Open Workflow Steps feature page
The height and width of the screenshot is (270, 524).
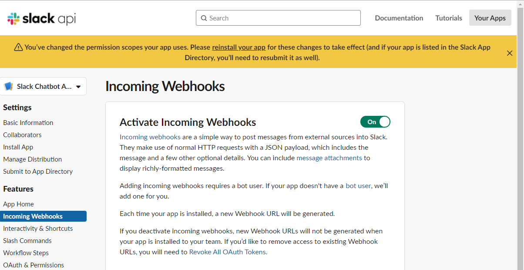pyautogui.click(x=26, y=253)
